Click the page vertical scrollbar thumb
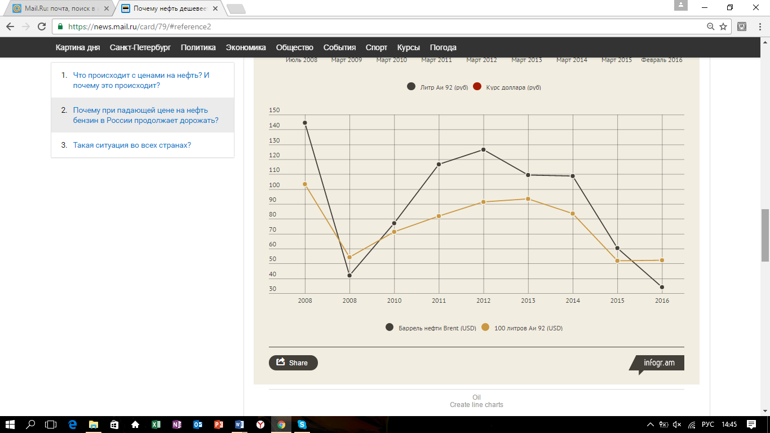Viewport: 770px width, 433px height. point(765,235)
